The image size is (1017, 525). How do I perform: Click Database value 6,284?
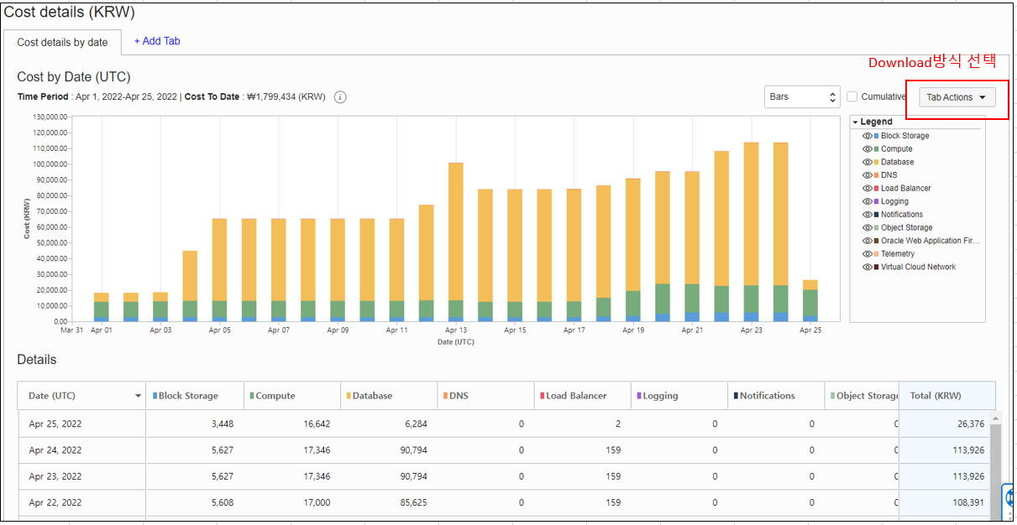click(416, 424)
